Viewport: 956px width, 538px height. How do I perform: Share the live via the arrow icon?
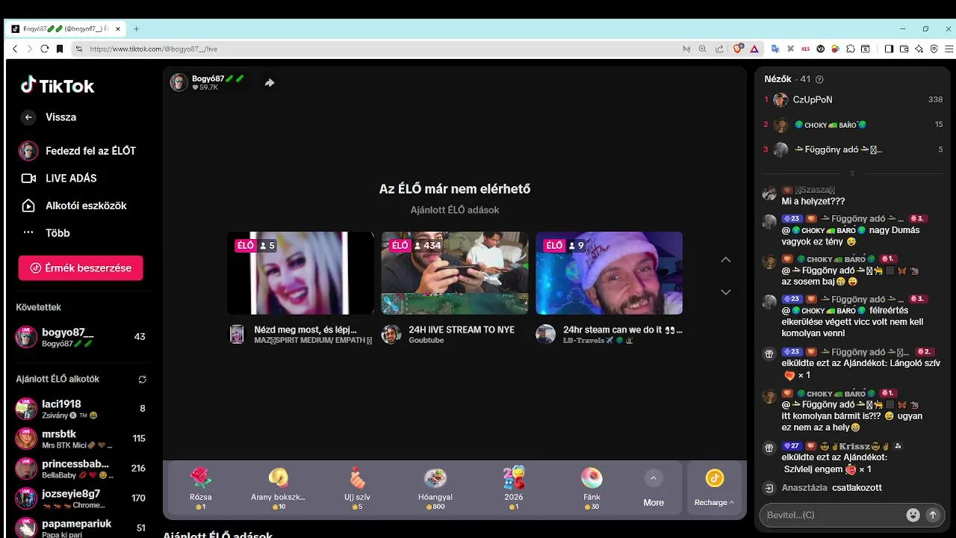(x=270, y=83)
